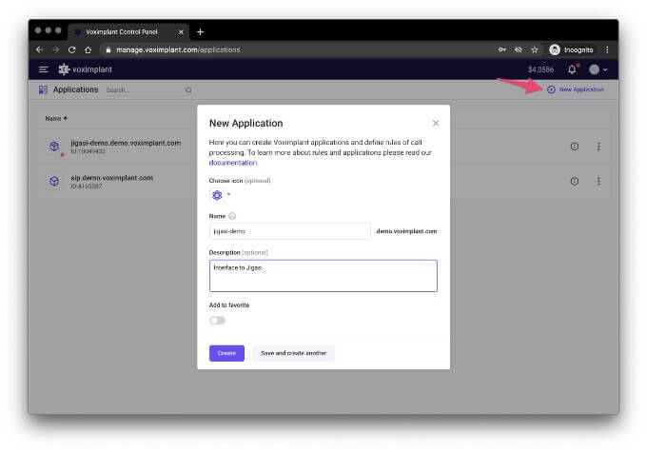Open info icon for sip.demo row
The height and width of the screenshot is (452, 647).
[574, 181]
